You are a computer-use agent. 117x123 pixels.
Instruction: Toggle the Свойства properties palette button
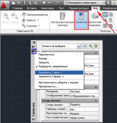pyautogui.click(x=81, y=20)
